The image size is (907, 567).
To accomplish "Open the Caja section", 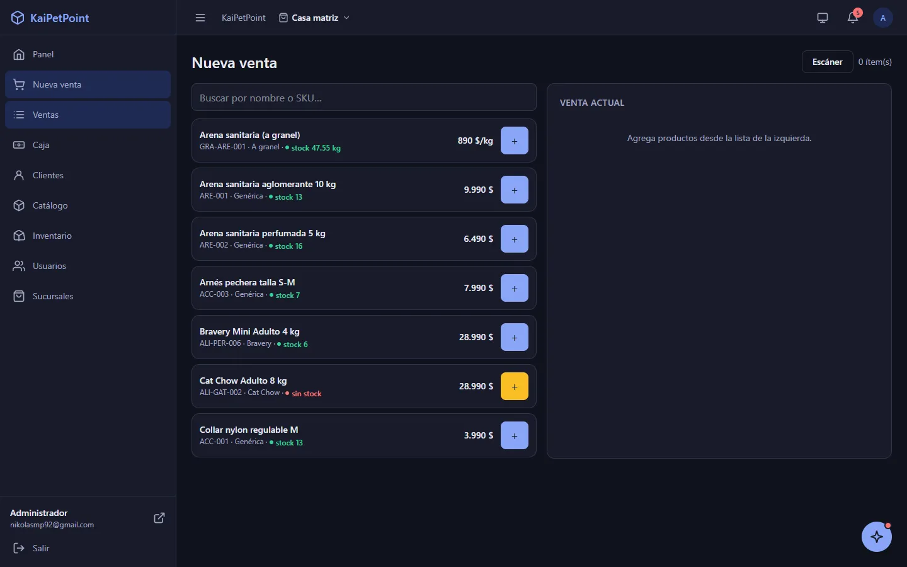I will click(x=88, y=145).
